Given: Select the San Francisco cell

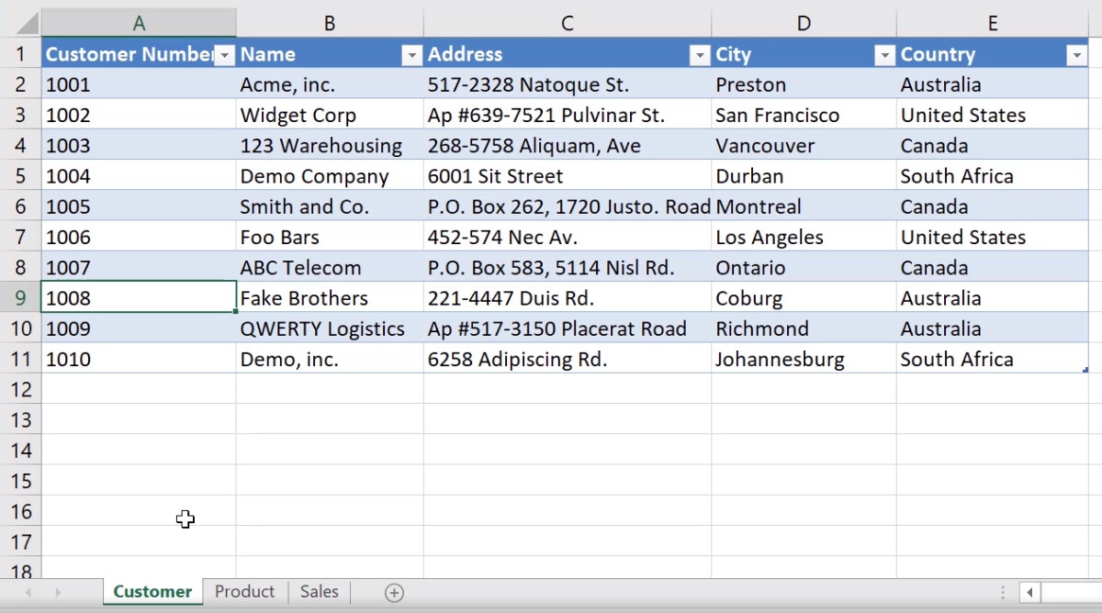Looking at the screenshot, I should tap(804, 115).
